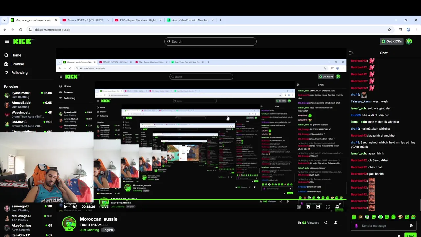This screenshot has width=421, height=237.
Task: Click lori668's username in chat
Action: tap(356, 115)
